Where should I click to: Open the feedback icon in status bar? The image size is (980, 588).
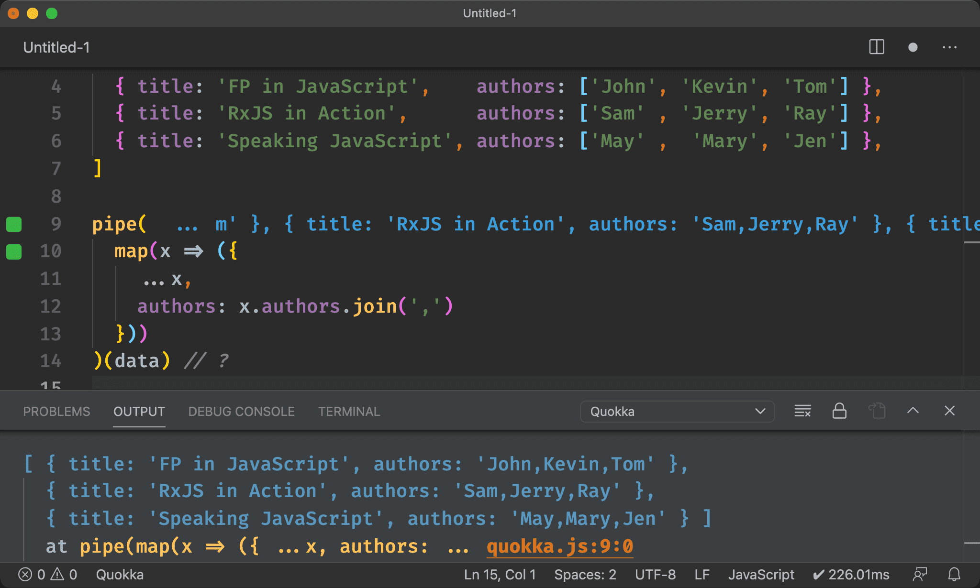point(920,574)
